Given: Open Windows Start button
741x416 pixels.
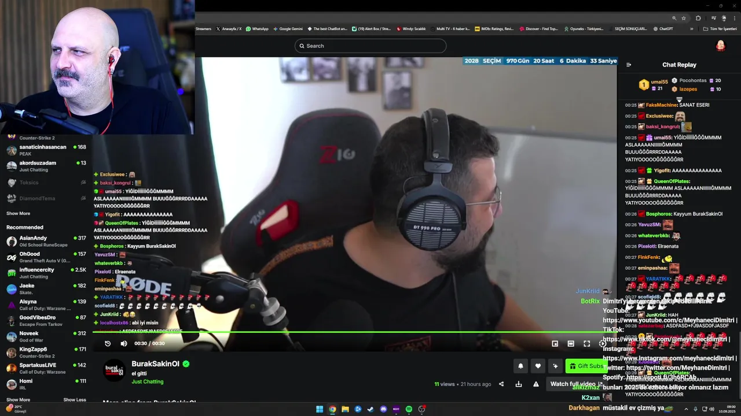Looking at the screenshot, I should click(x=320, y=409).
